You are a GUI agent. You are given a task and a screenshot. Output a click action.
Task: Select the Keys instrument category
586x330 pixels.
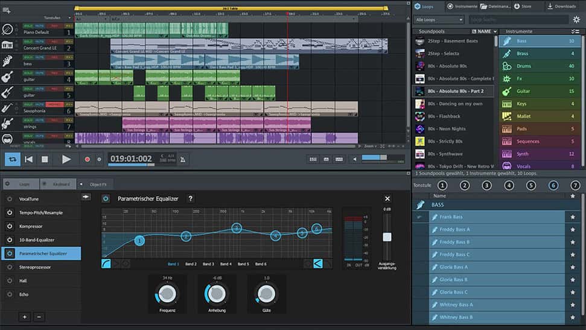(540, 104)
